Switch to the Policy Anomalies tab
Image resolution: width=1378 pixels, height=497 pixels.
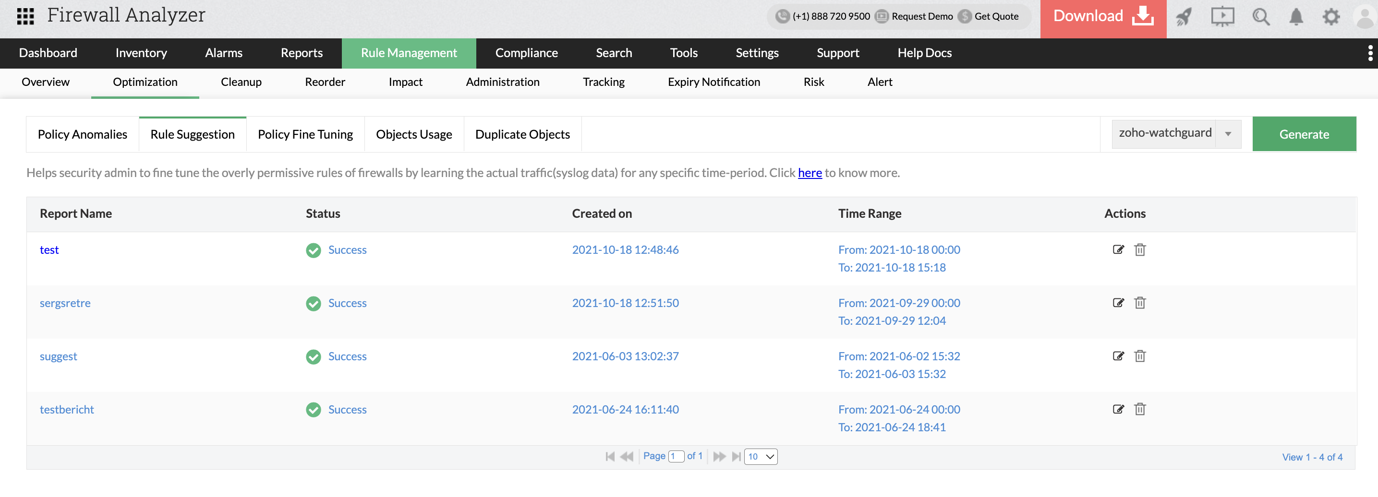[x=82, y=134]
